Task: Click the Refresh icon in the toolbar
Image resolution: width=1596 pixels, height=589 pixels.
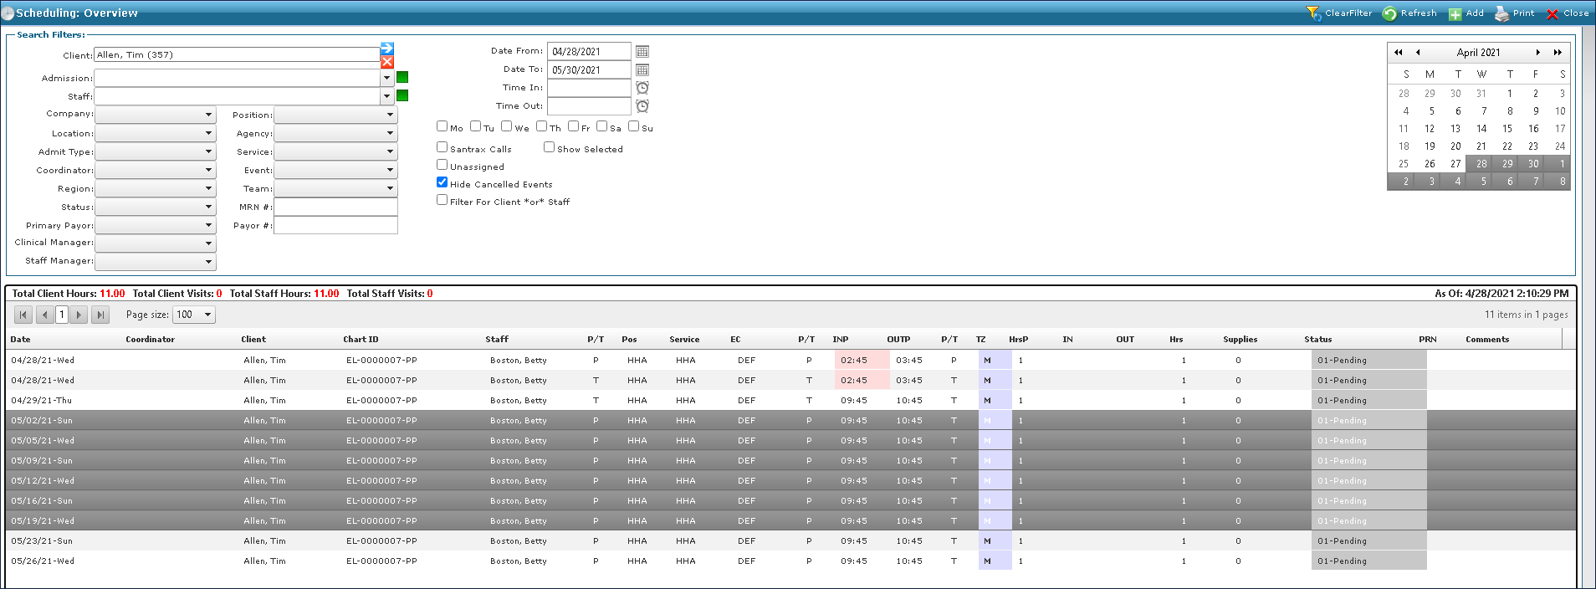Action: (1390, 13)
